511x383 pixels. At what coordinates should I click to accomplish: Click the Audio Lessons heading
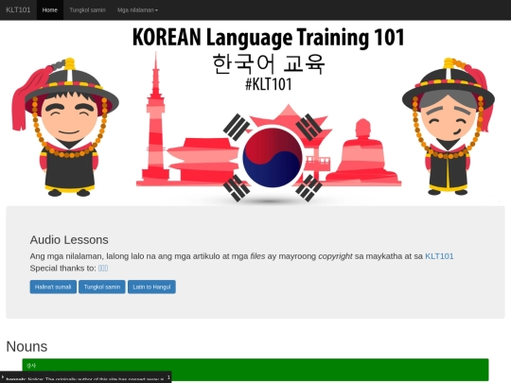[x=69, y=239]
